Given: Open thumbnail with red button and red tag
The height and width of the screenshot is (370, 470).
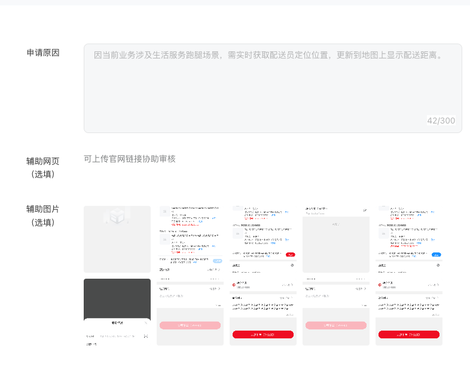Looking at the screenshot, I should coord(263,276).
